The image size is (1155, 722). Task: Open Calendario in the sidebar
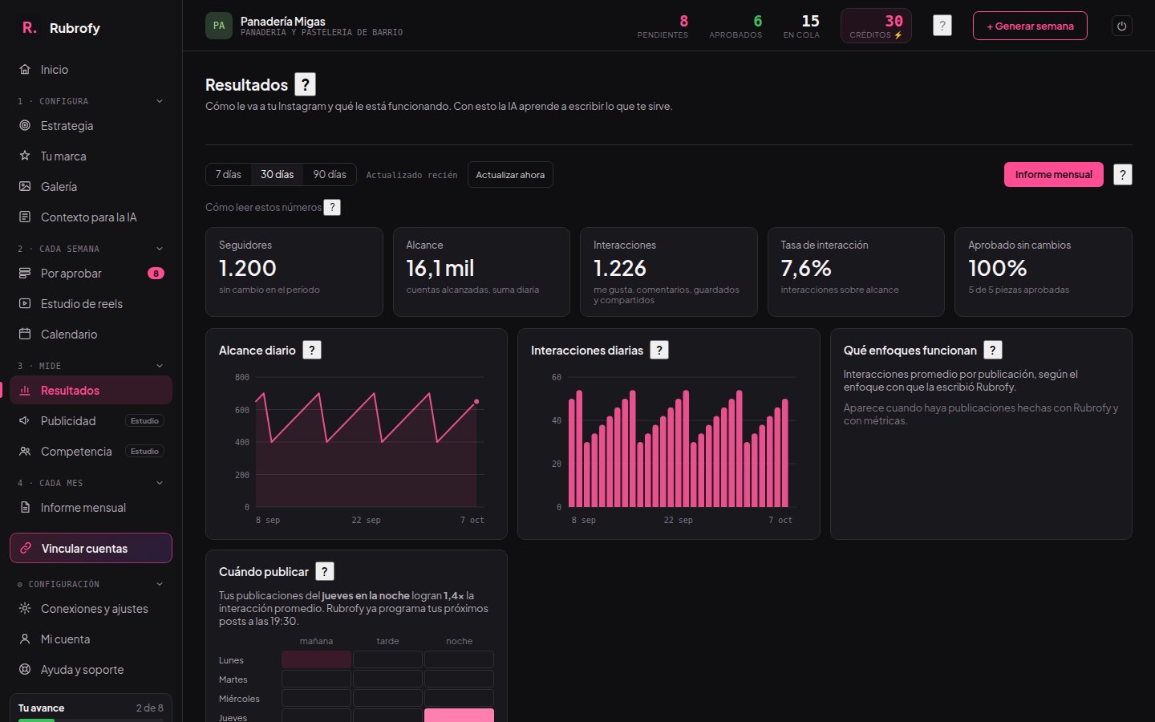coord(91,335)
